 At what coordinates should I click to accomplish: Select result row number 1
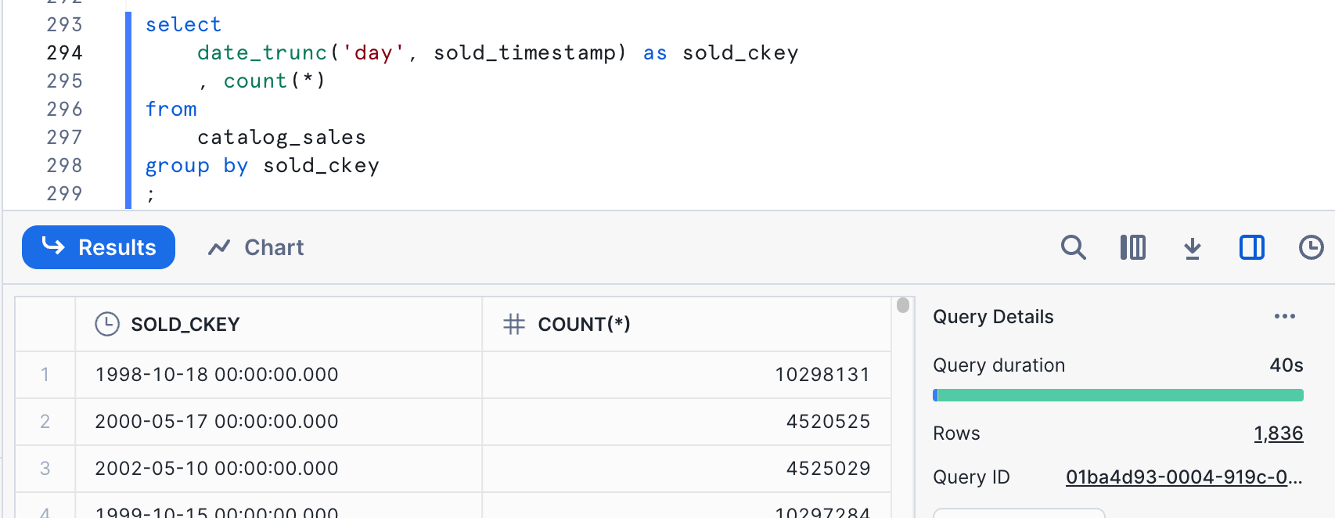click(x=45, y=375)
